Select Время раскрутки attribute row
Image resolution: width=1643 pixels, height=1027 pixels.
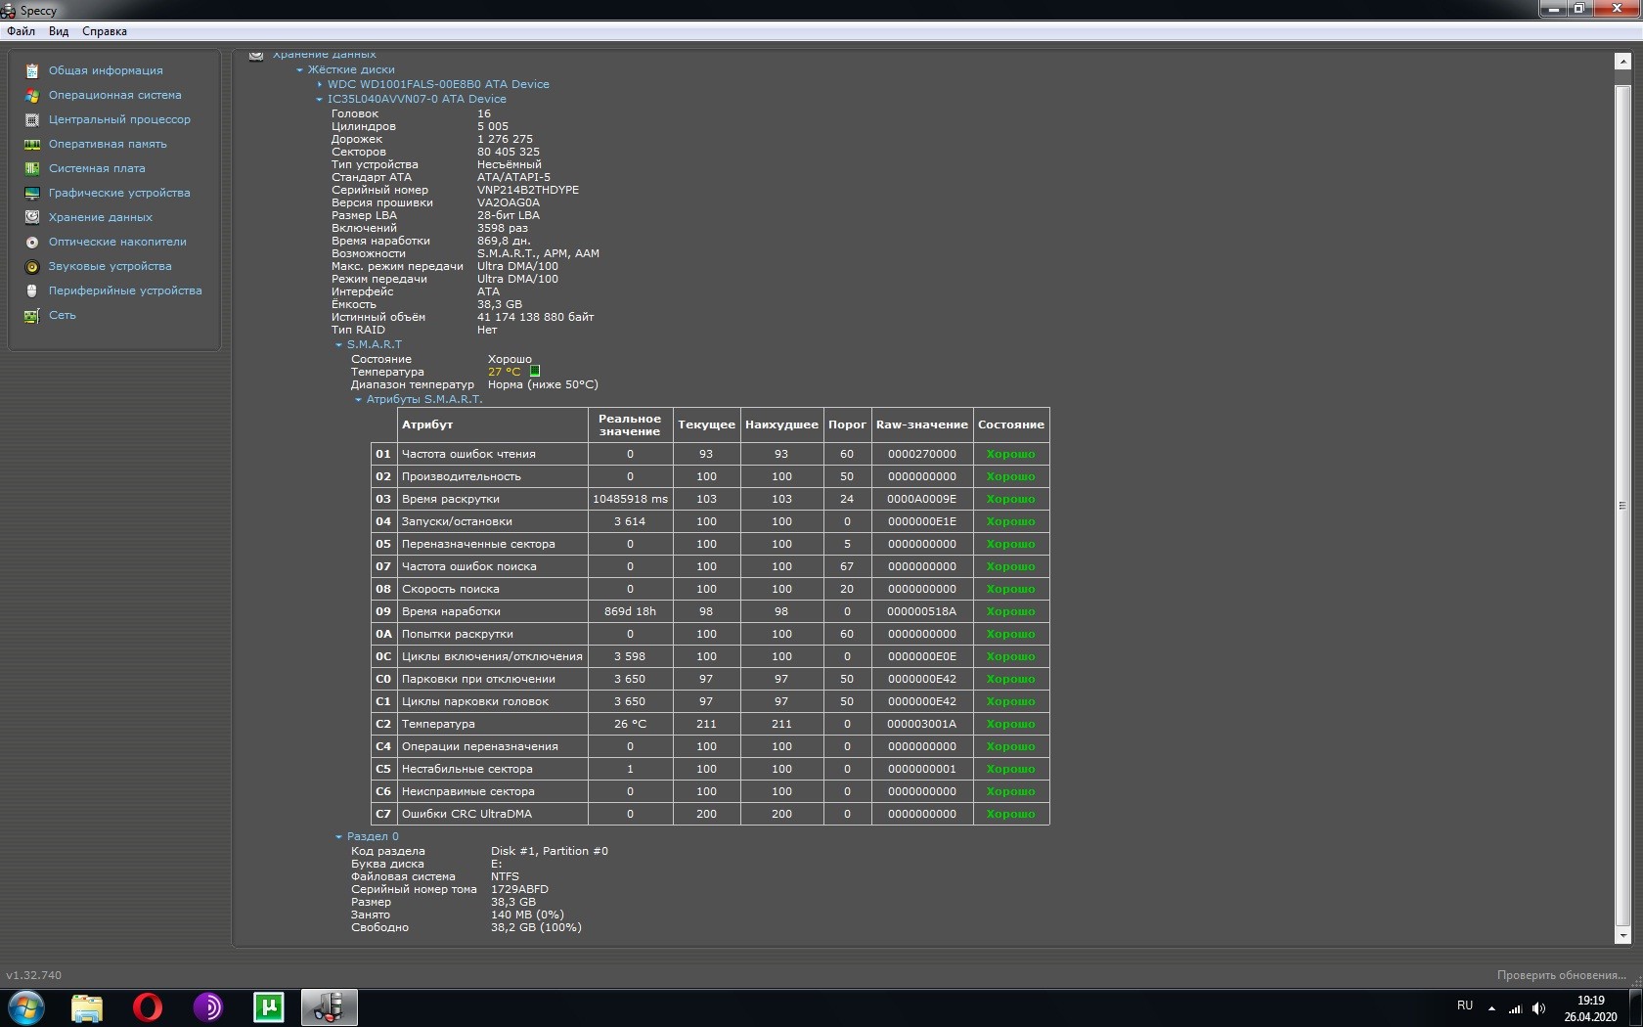click(711, 499)
